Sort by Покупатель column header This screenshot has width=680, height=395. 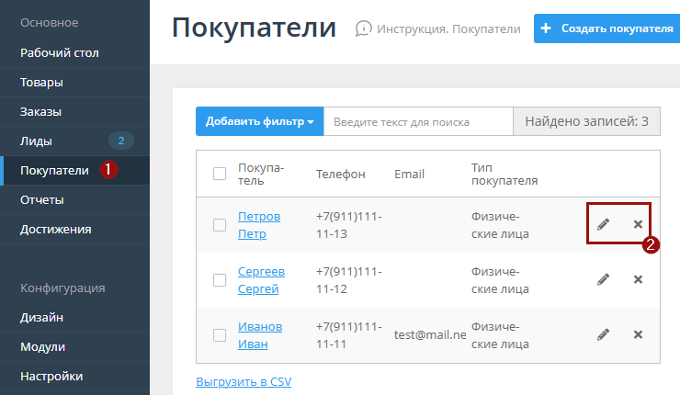click(x=261, y=174)
